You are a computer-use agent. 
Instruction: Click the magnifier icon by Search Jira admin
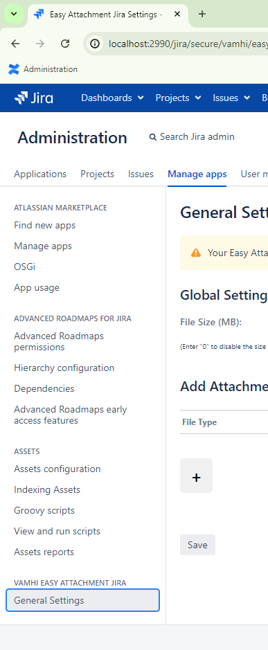[153, 137]
